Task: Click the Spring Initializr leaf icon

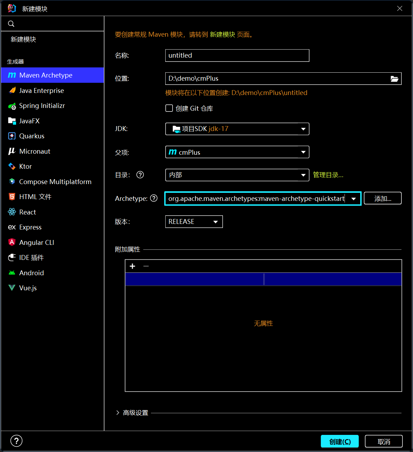Action: click(x=12, y=106)
